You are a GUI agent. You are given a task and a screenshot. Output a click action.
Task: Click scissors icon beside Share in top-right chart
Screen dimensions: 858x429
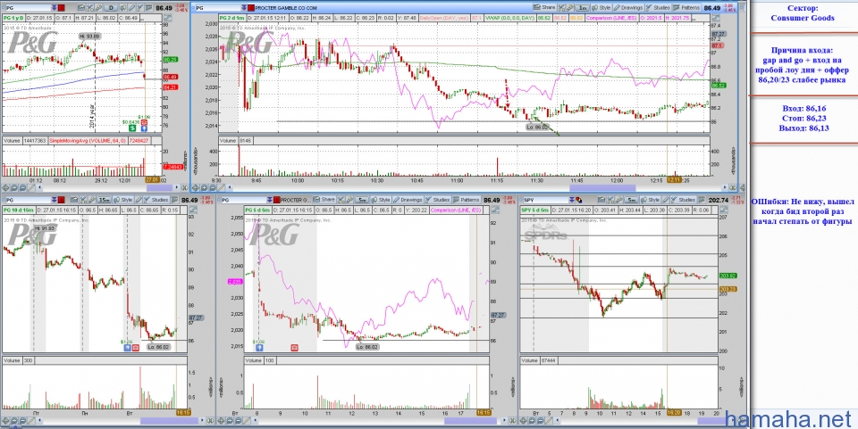(561, 8)
